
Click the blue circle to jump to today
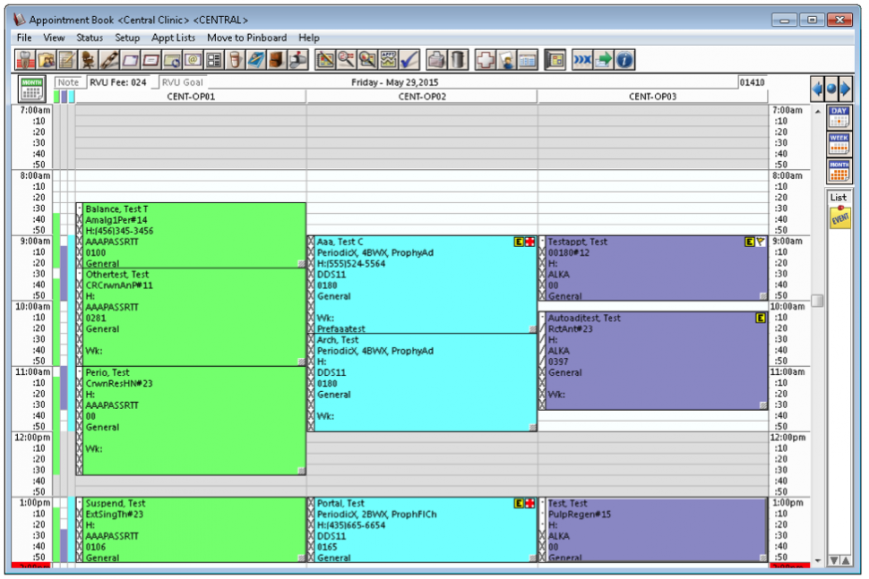(832, 87)
